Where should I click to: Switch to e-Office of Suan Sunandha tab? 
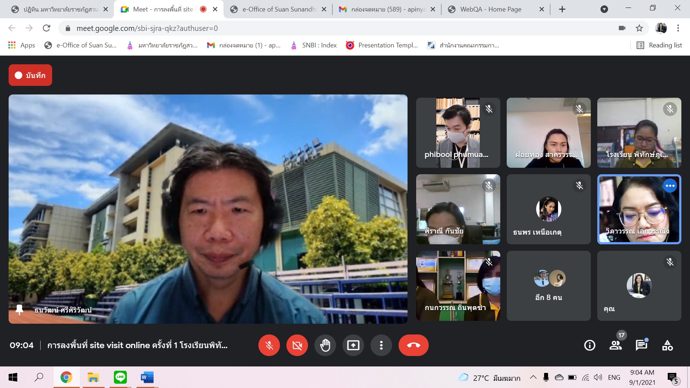click(x=279, y=9)
